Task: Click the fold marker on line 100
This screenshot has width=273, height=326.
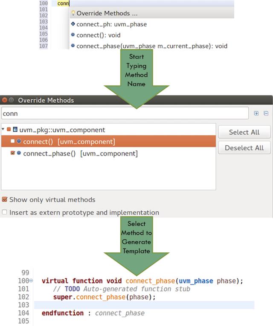Action: pos(31,281)
